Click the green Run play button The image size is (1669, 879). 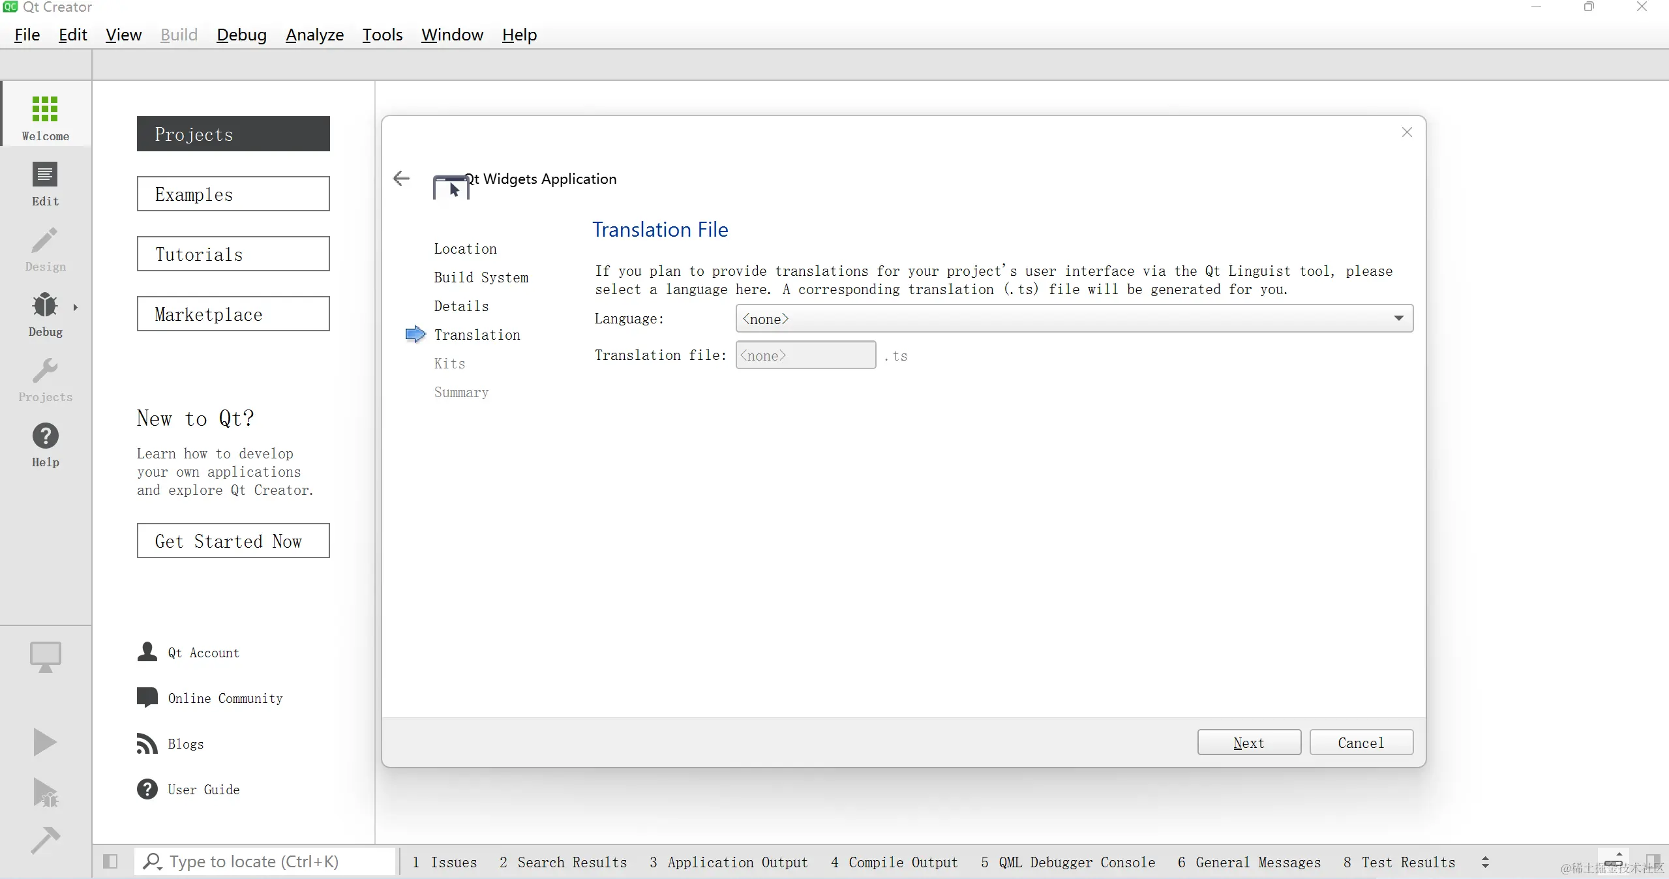[45, 742]
